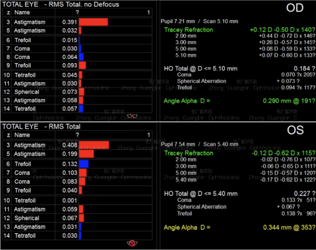Click the OS Trefoil 0.132 blue bar
This screenshot has width=316, height=250.
point(83,164)
